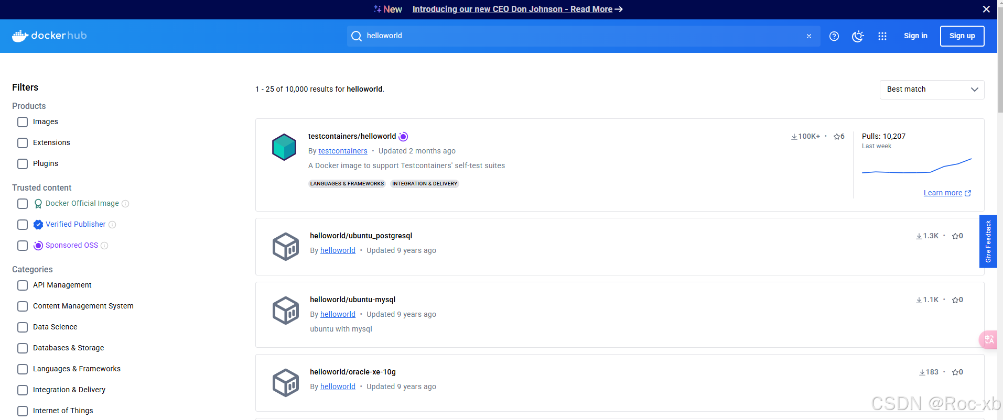Open the helloworld/oracle-xe-10g repository title

click(x=352, y=372)
